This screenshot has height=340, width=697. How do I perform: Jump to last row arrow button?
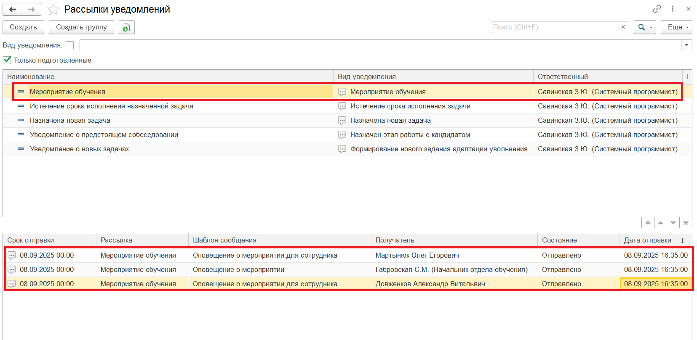coord(686,223)
